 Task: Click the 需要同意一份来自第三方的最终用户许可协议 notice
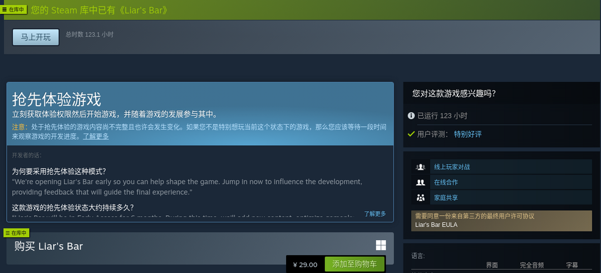pyautogui.click(x=475, y=216)
